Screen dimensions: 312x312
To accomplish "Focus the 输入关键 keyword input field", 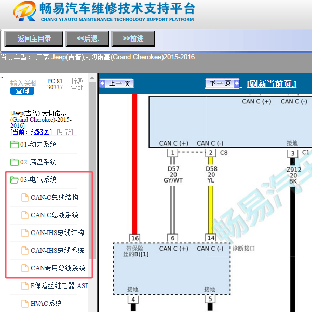I will tap(23, 83).
